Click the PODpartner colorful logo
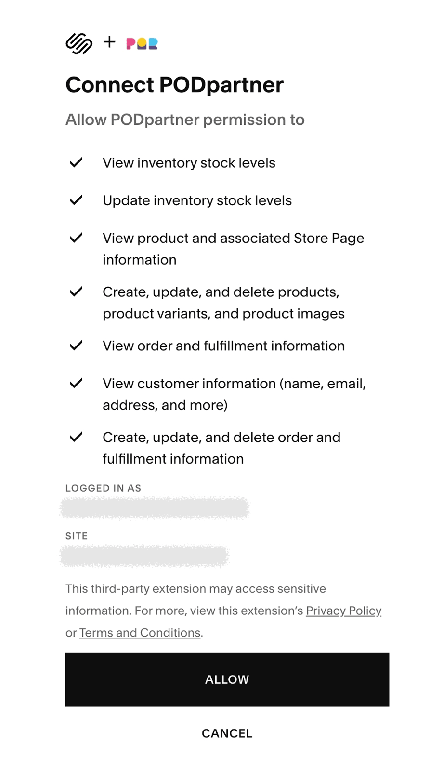This screenshot has height=771, width=443. (142, 44)
